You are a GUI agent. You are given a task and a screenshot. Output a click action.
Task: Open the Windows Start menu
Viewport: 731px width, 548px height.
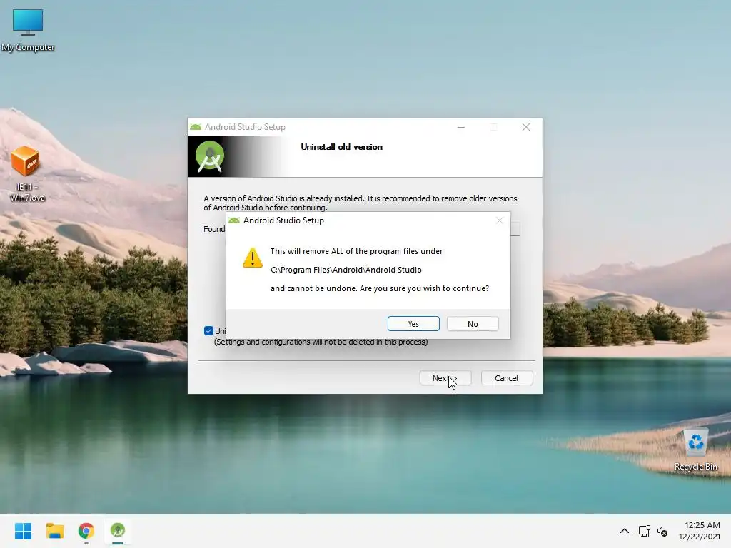pos(23,531)
